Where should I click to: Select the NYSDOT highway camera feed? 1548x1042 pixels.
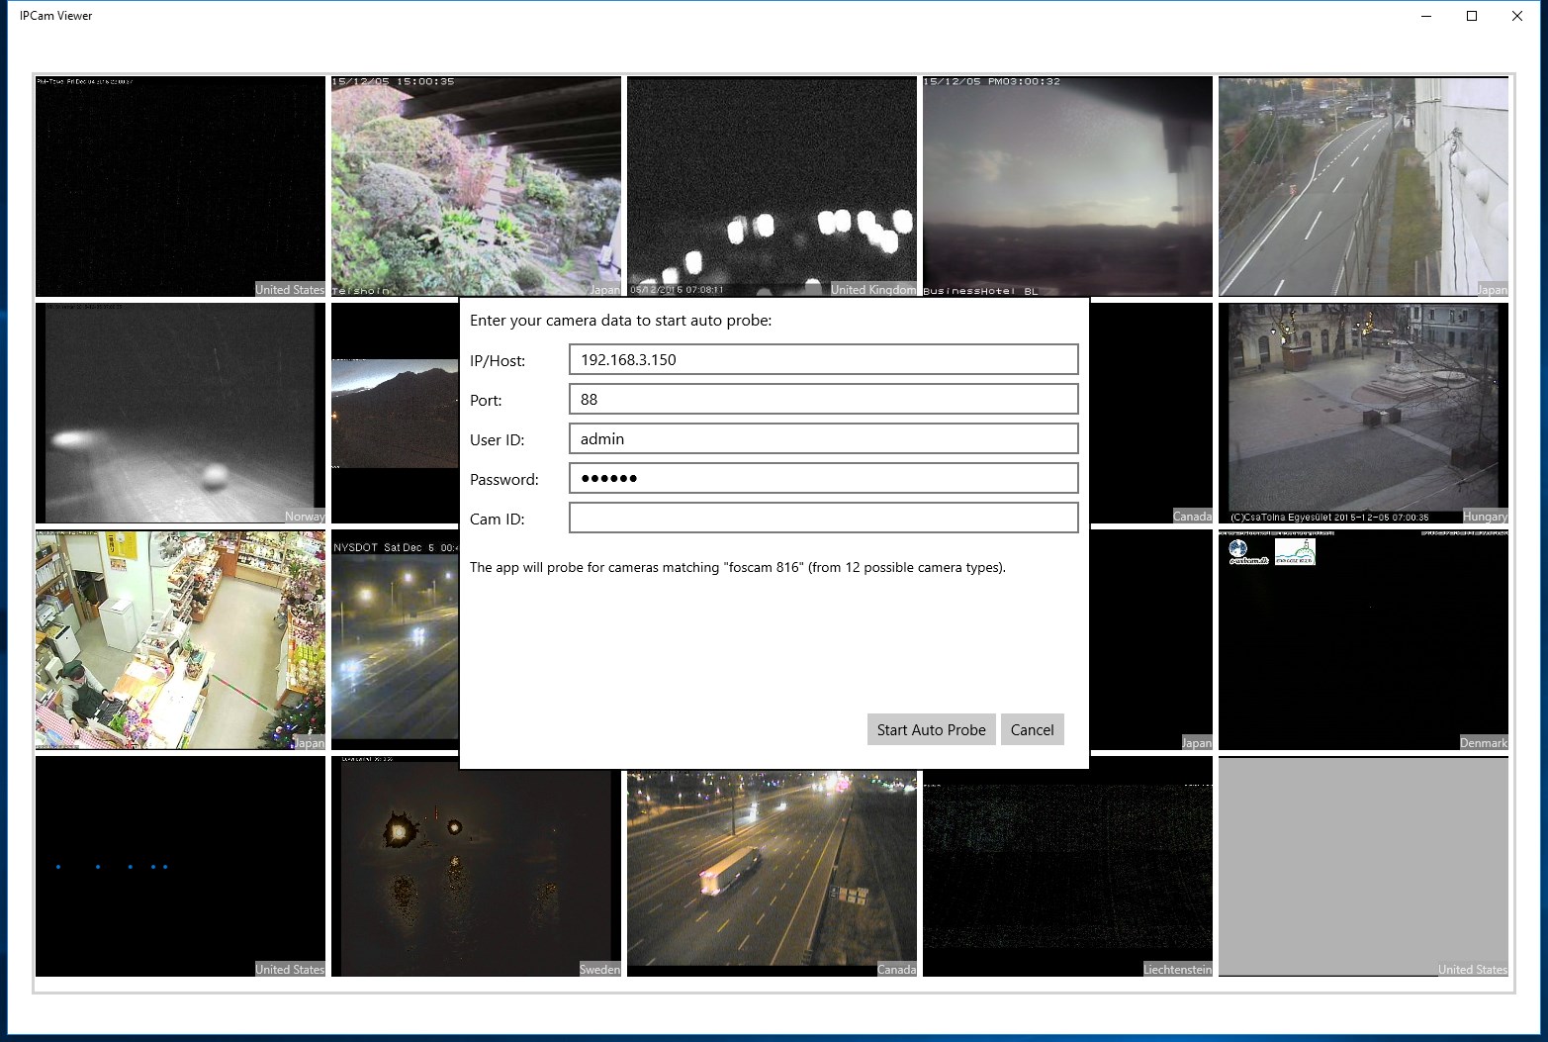tap(396, 639)
